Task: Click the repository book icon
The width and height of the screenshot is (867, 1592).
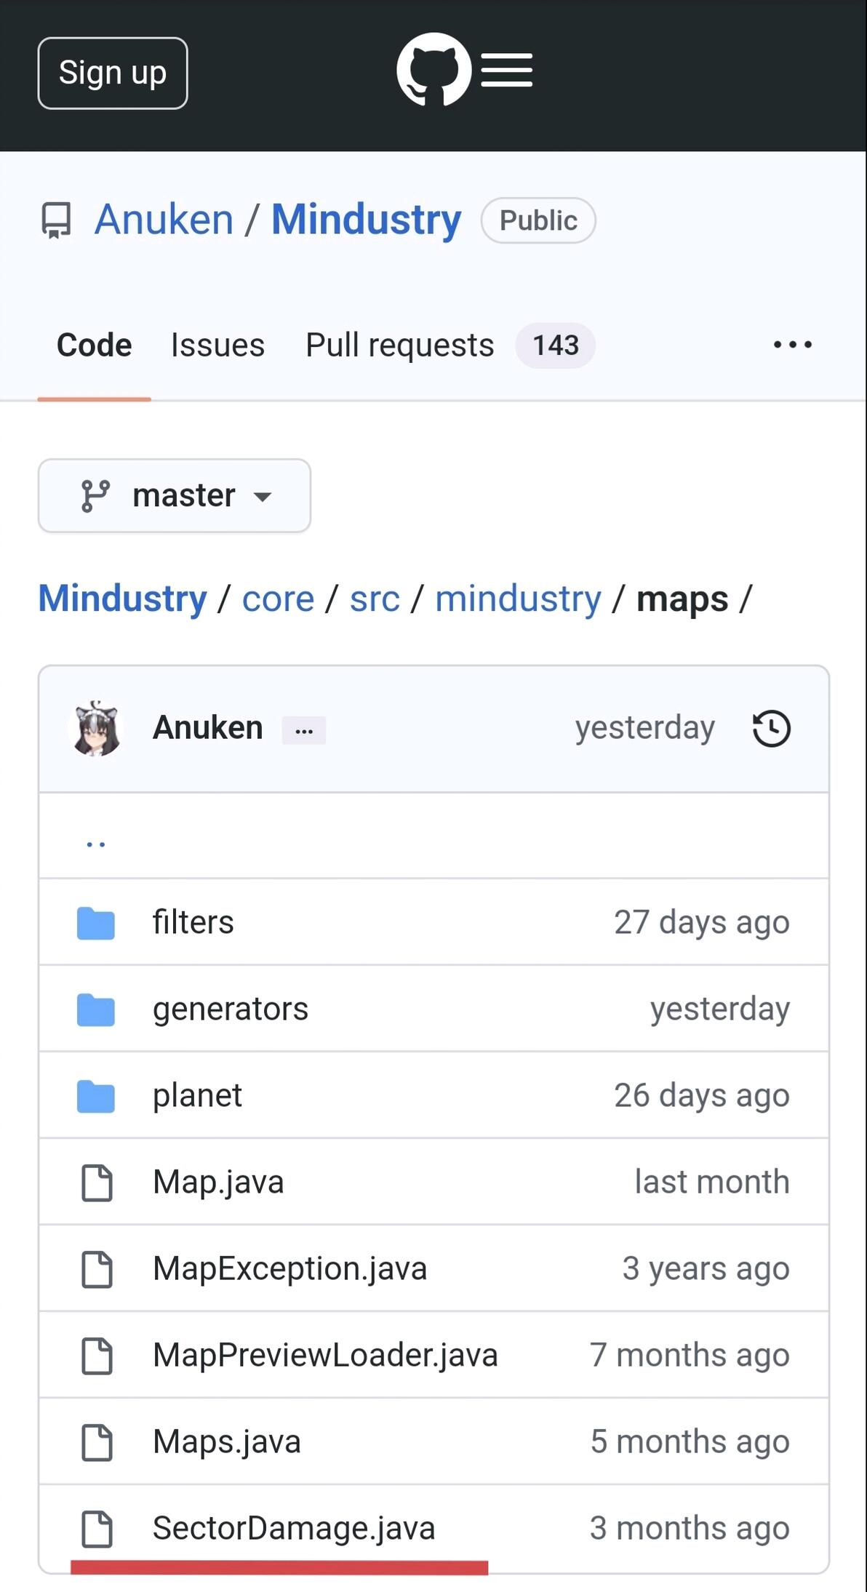Action: point(56,220)
